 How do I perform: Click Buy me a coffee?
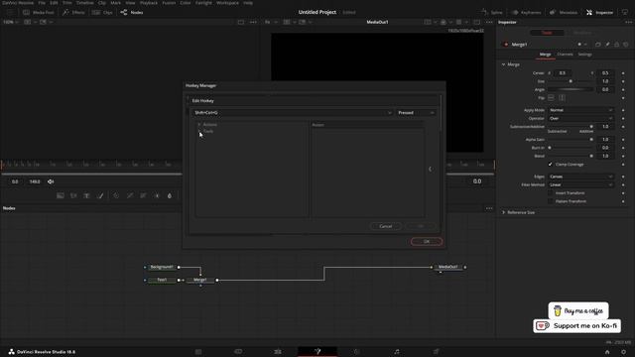tap(578, 310)
